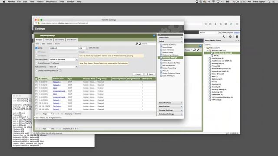Click the Logout link
This screenshot has height=156, width=278.
pyautogui.click(x=237, y=33)
